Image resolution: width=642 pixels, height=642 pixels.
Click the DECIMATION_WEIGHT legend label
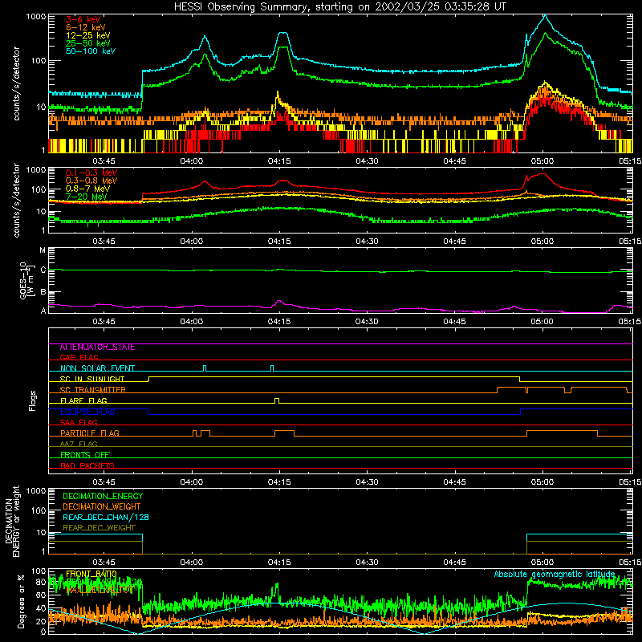point(102,507)
